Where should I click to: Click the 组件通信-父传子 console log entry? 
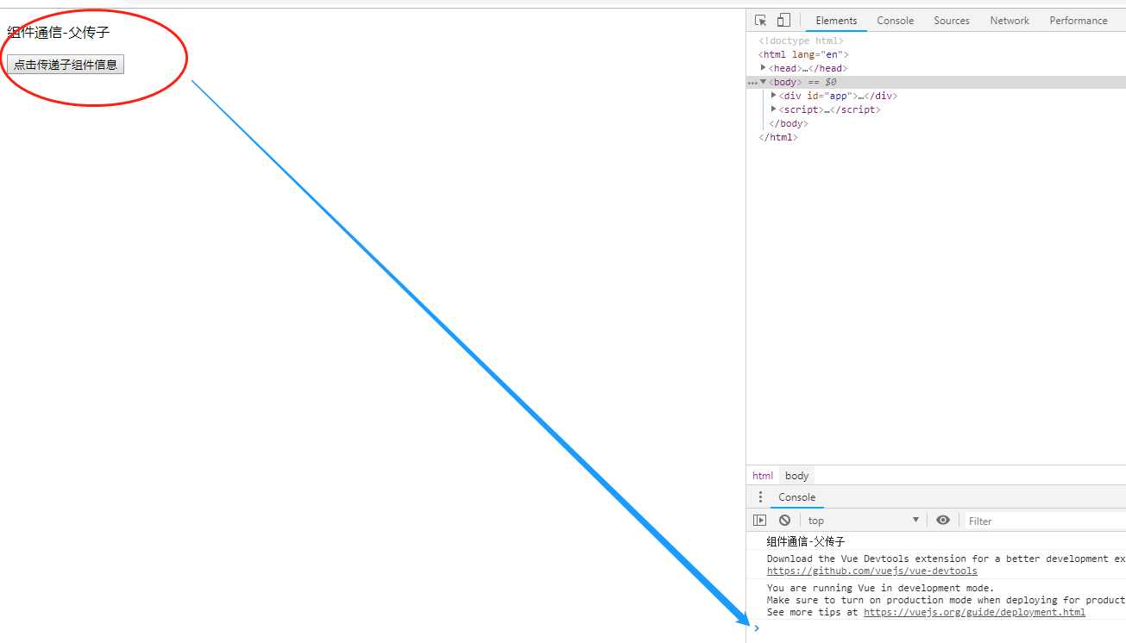806,541
